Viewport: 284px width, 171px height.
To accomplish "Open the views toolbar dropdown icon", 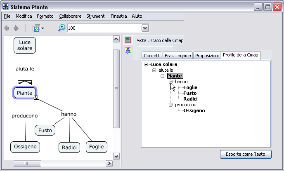I will tap(38, 28).
